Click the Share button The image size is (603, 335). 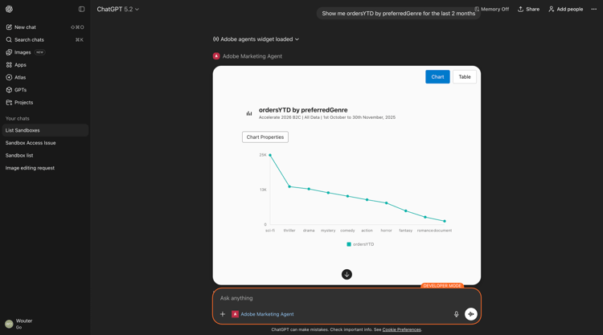tap(528, 9)
